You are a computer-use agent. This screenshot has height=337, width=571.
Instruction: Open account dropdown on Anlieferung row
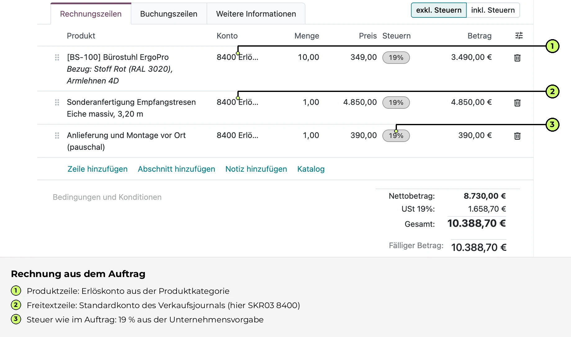237,135
